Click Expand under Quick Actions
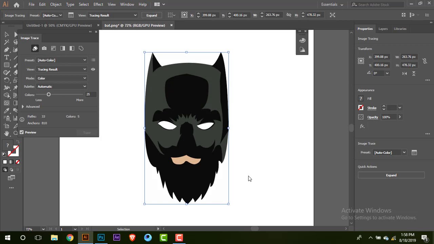This screenshot has width=434, height=244. [x=391, y=175]
